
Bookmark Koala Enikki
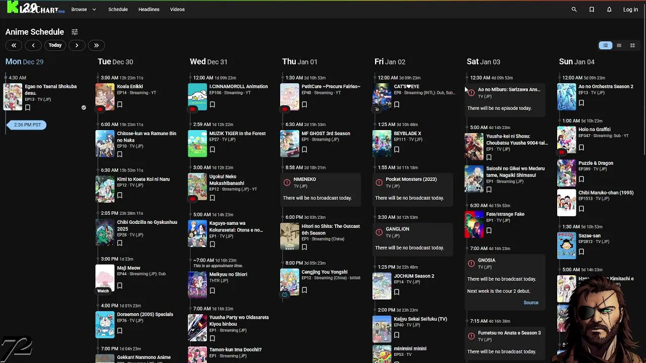click(120, 104)
